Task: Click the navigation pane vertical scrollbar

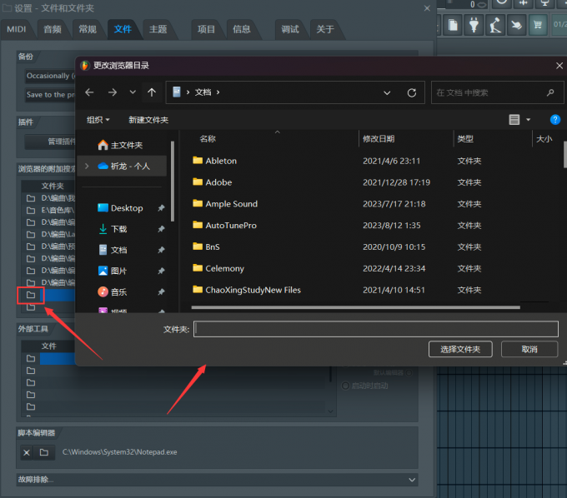Action: pyautogui.click(x=173, y=181)
